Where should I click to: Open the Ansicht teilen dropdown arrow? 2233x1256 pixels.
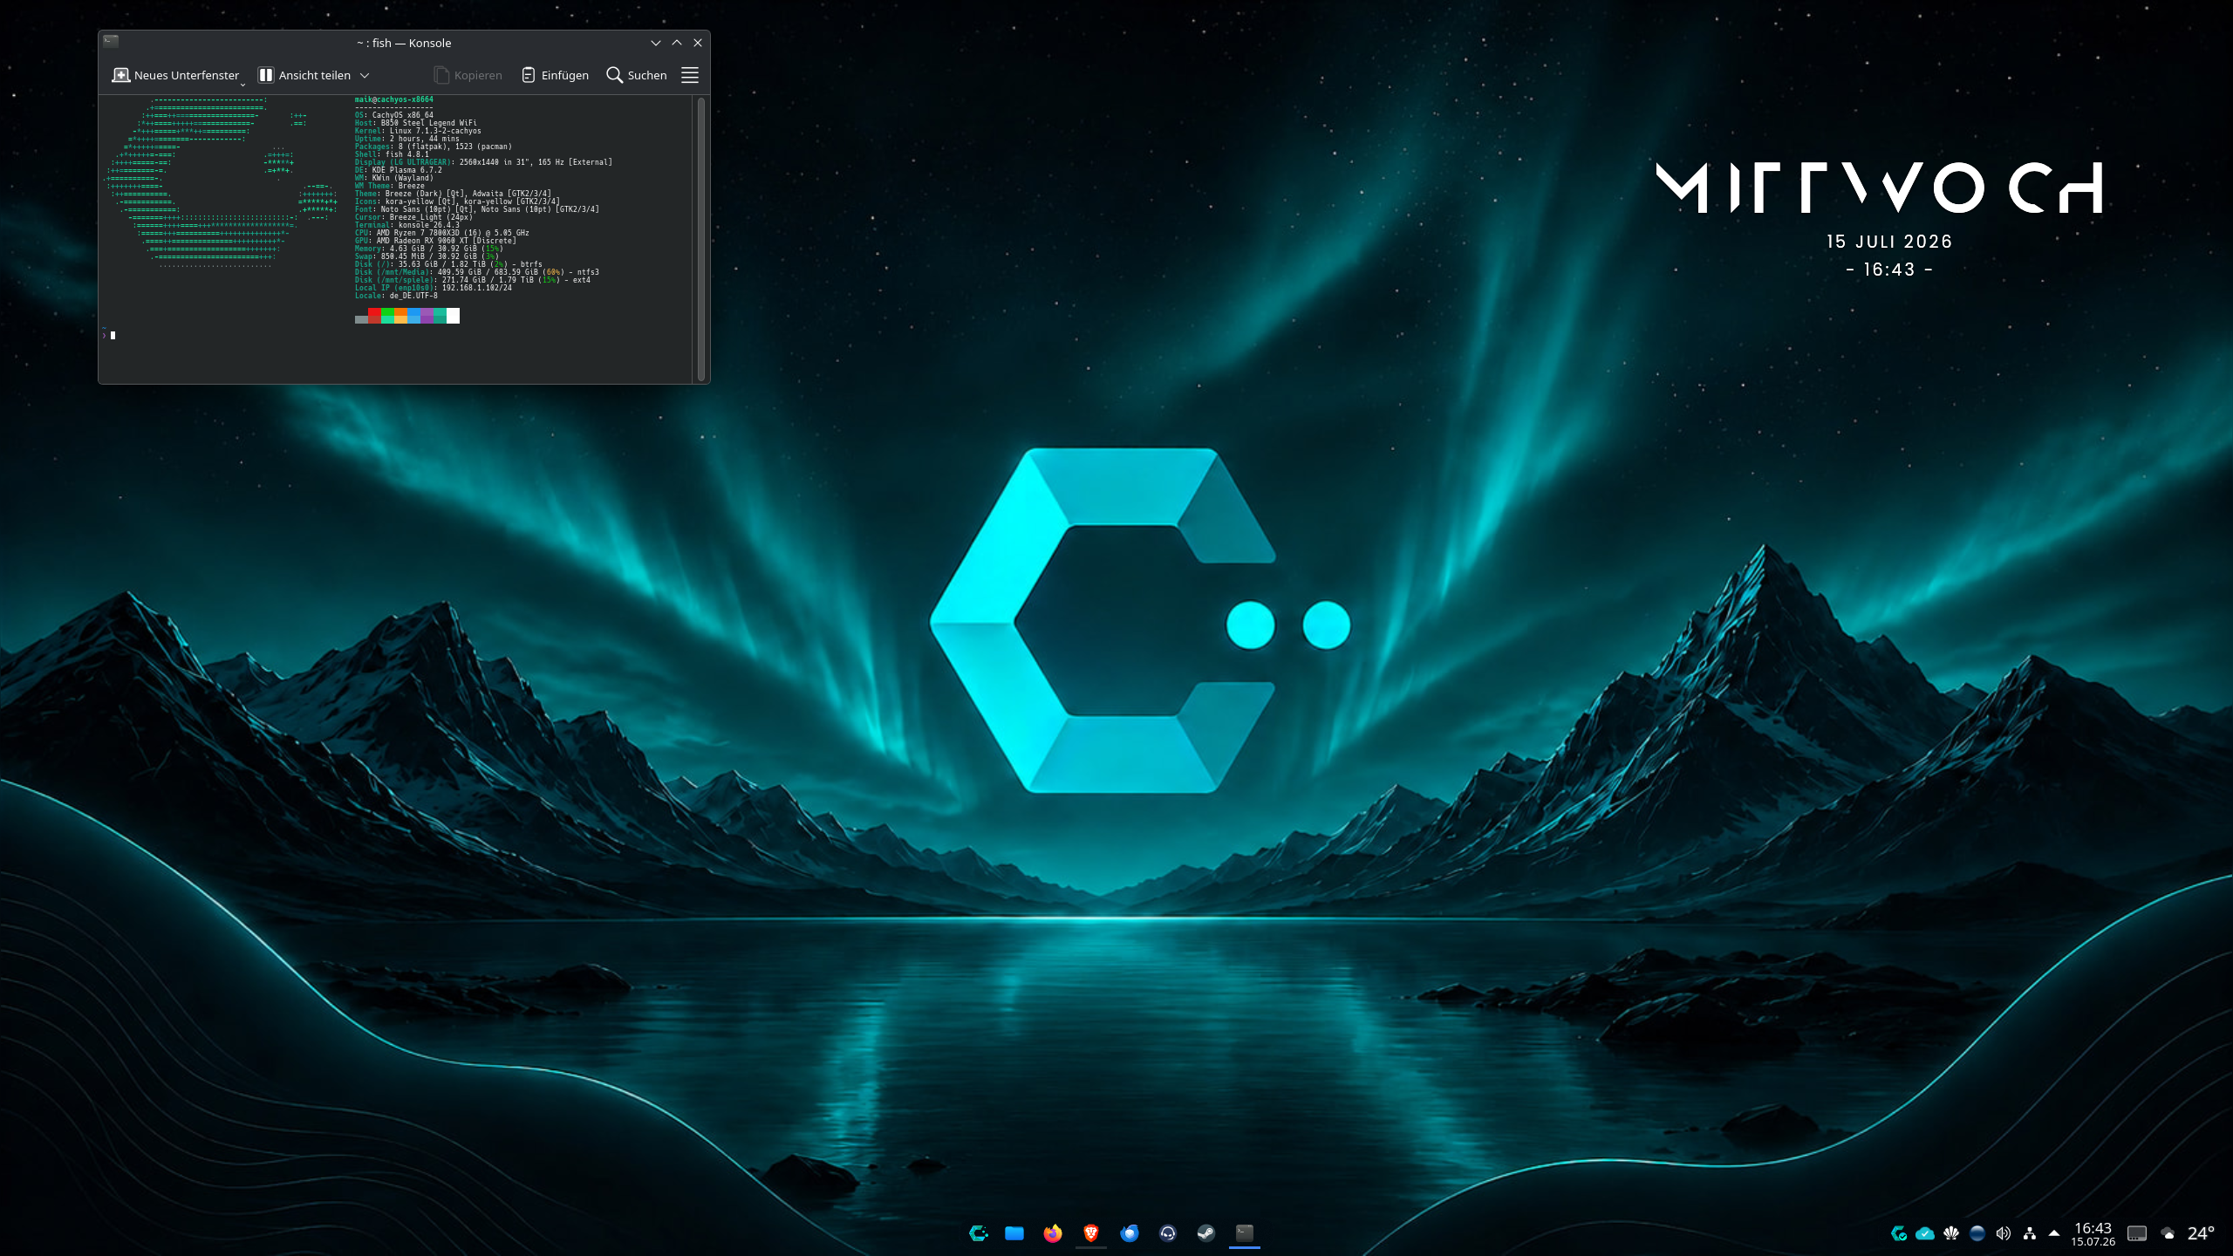(365, 76)
